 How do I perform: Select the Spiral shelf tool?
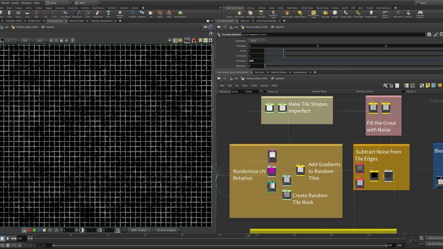pos(160,14)
